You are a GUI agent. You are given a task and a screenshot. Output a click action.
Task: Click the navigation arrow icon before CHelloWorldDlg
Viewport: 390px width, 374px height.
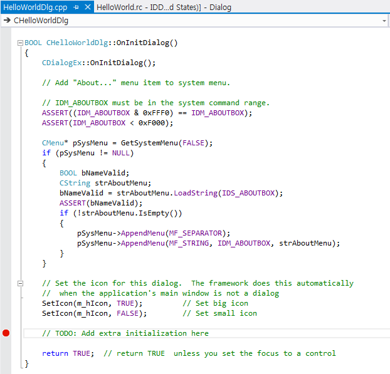[x=8, y=20]
